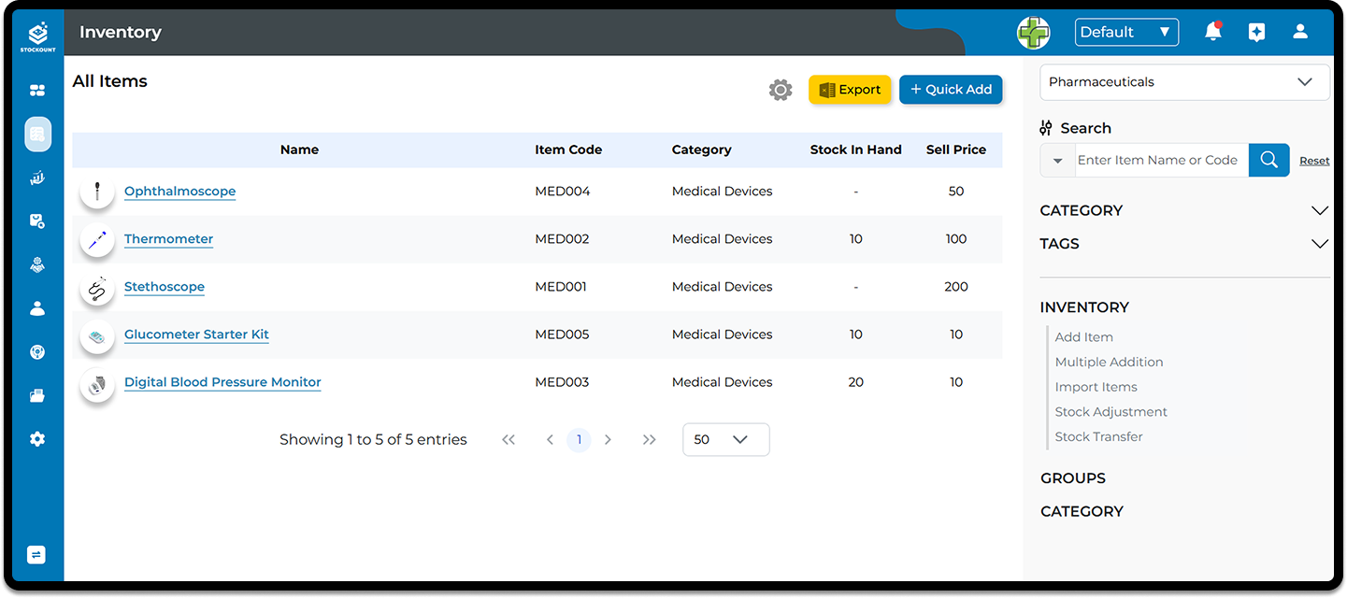Select Stock Adjustment menu item

1111,412
